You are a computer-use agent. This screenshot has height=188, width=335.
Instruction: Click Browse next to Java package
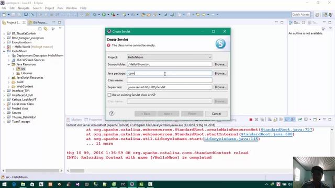220,73
